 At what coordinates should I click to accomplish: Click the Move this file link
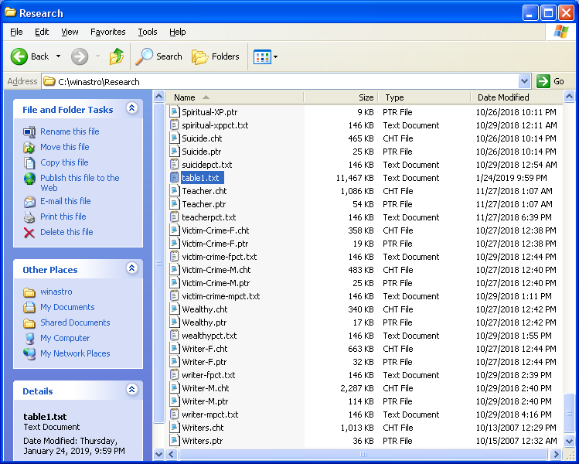pos(65,147)
